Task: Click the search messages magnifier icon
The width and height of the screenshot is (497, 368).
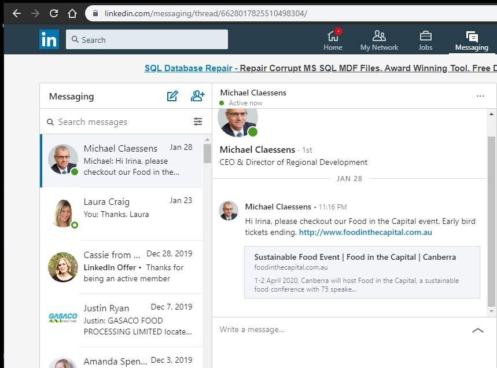Action: coord(50,122)
